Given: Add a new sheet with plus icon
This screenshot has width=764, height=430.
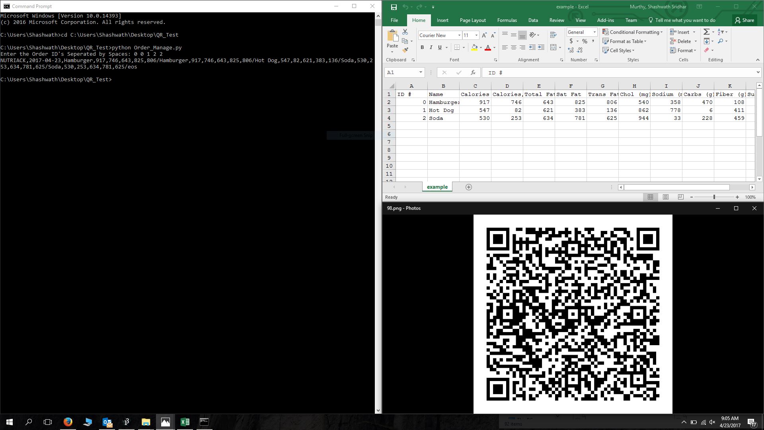Looking at the screenshot, I should pos(469,187).
